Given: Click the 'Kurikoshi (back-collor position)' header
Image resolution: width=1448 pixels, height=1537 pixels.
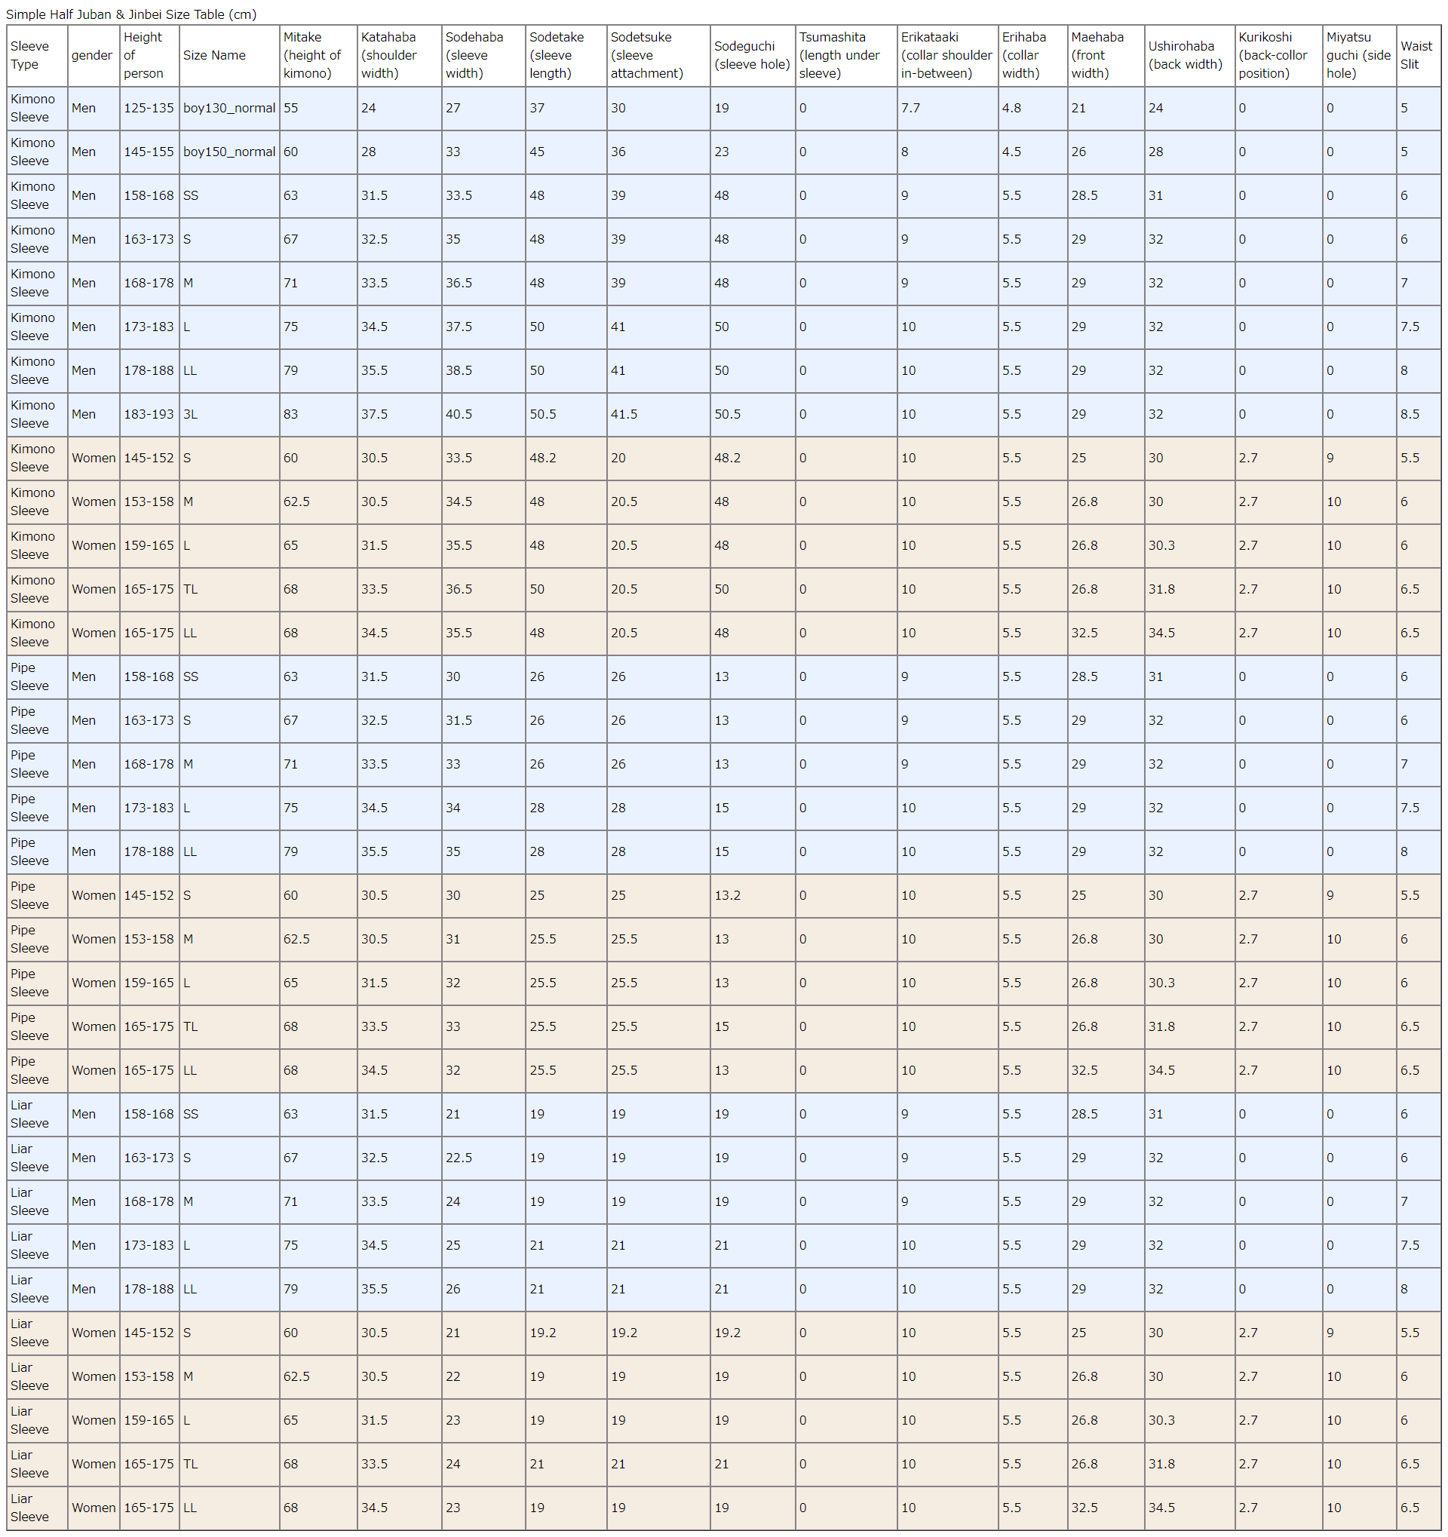Looking at the screenshot, I should [x=1272, y=55].
